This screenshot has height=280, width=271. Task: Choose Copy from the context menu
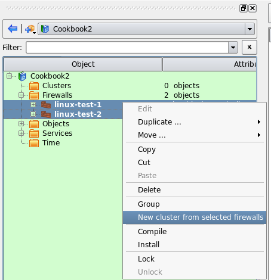[195, 150]
